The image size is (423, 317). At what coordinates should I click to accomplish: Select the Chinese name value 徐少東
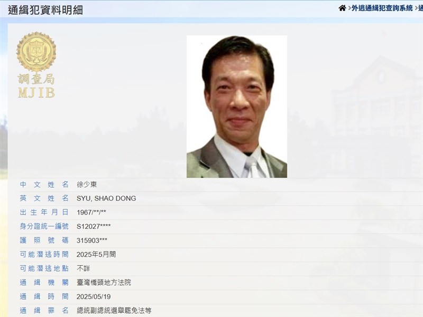point(87,185)
